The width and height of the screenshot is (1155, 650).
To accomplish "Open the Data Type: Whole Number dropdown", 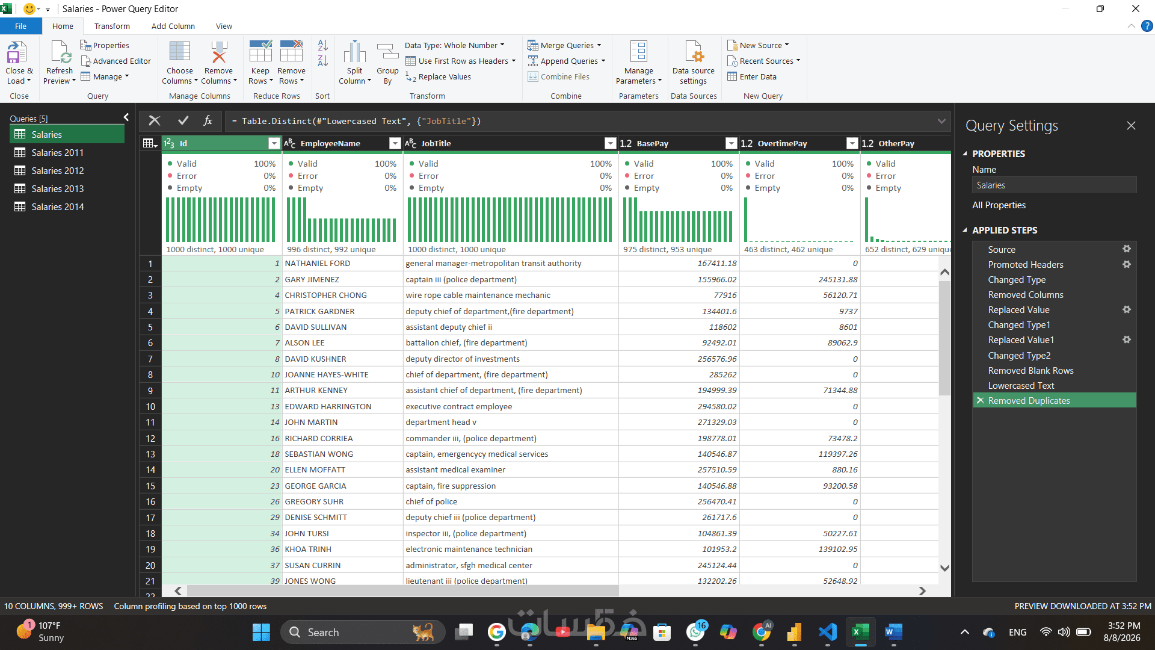I will click(x=455, y=45).
